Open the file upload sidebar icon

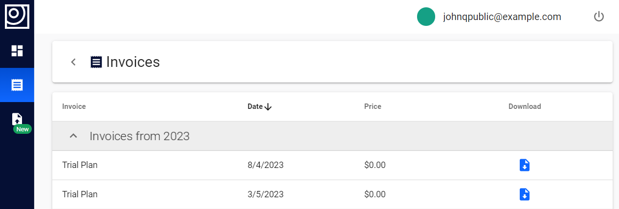(x=17, y=119)
